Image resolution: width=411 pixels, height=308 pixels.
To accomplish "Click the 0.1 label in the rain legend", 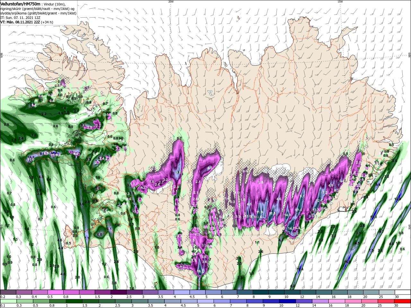I will pyautogui.click(x=3, y=306).
